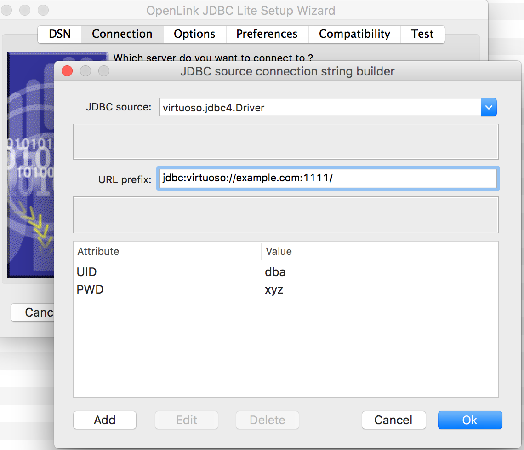This screenshot has width=524, height=450.
Task: Click the URL prefix input field
Action: tap(328, 179)
